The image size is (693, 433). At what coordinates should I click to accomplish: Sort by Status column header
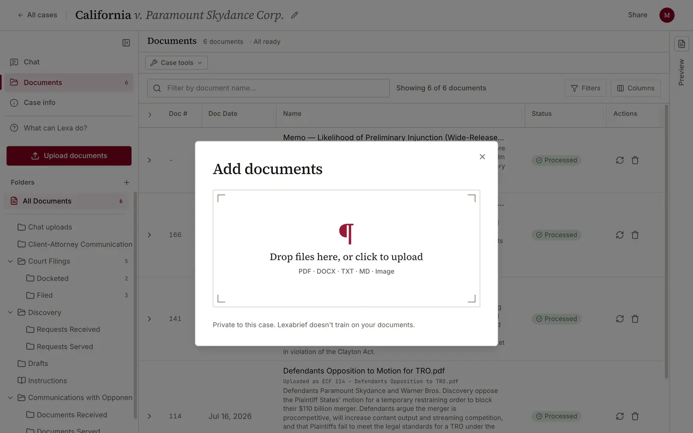pos(541,114)
